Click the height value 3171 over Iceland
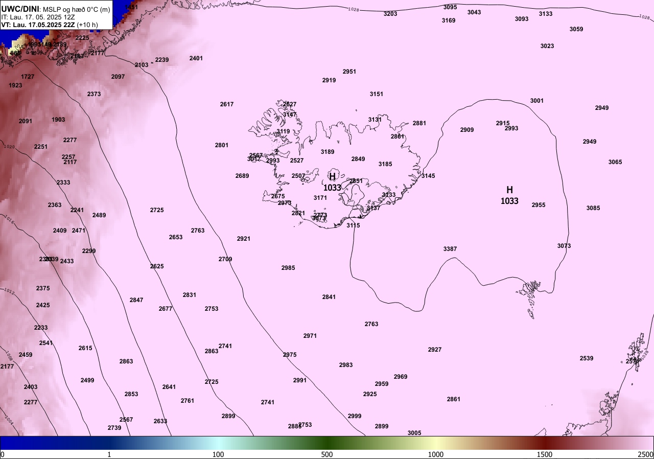The width and height of the screenshot is (654, 459). click(320, 198)
